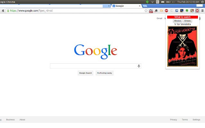
Task: Click the dark blue 1Password-style icon
Action: tap(182, 11)
